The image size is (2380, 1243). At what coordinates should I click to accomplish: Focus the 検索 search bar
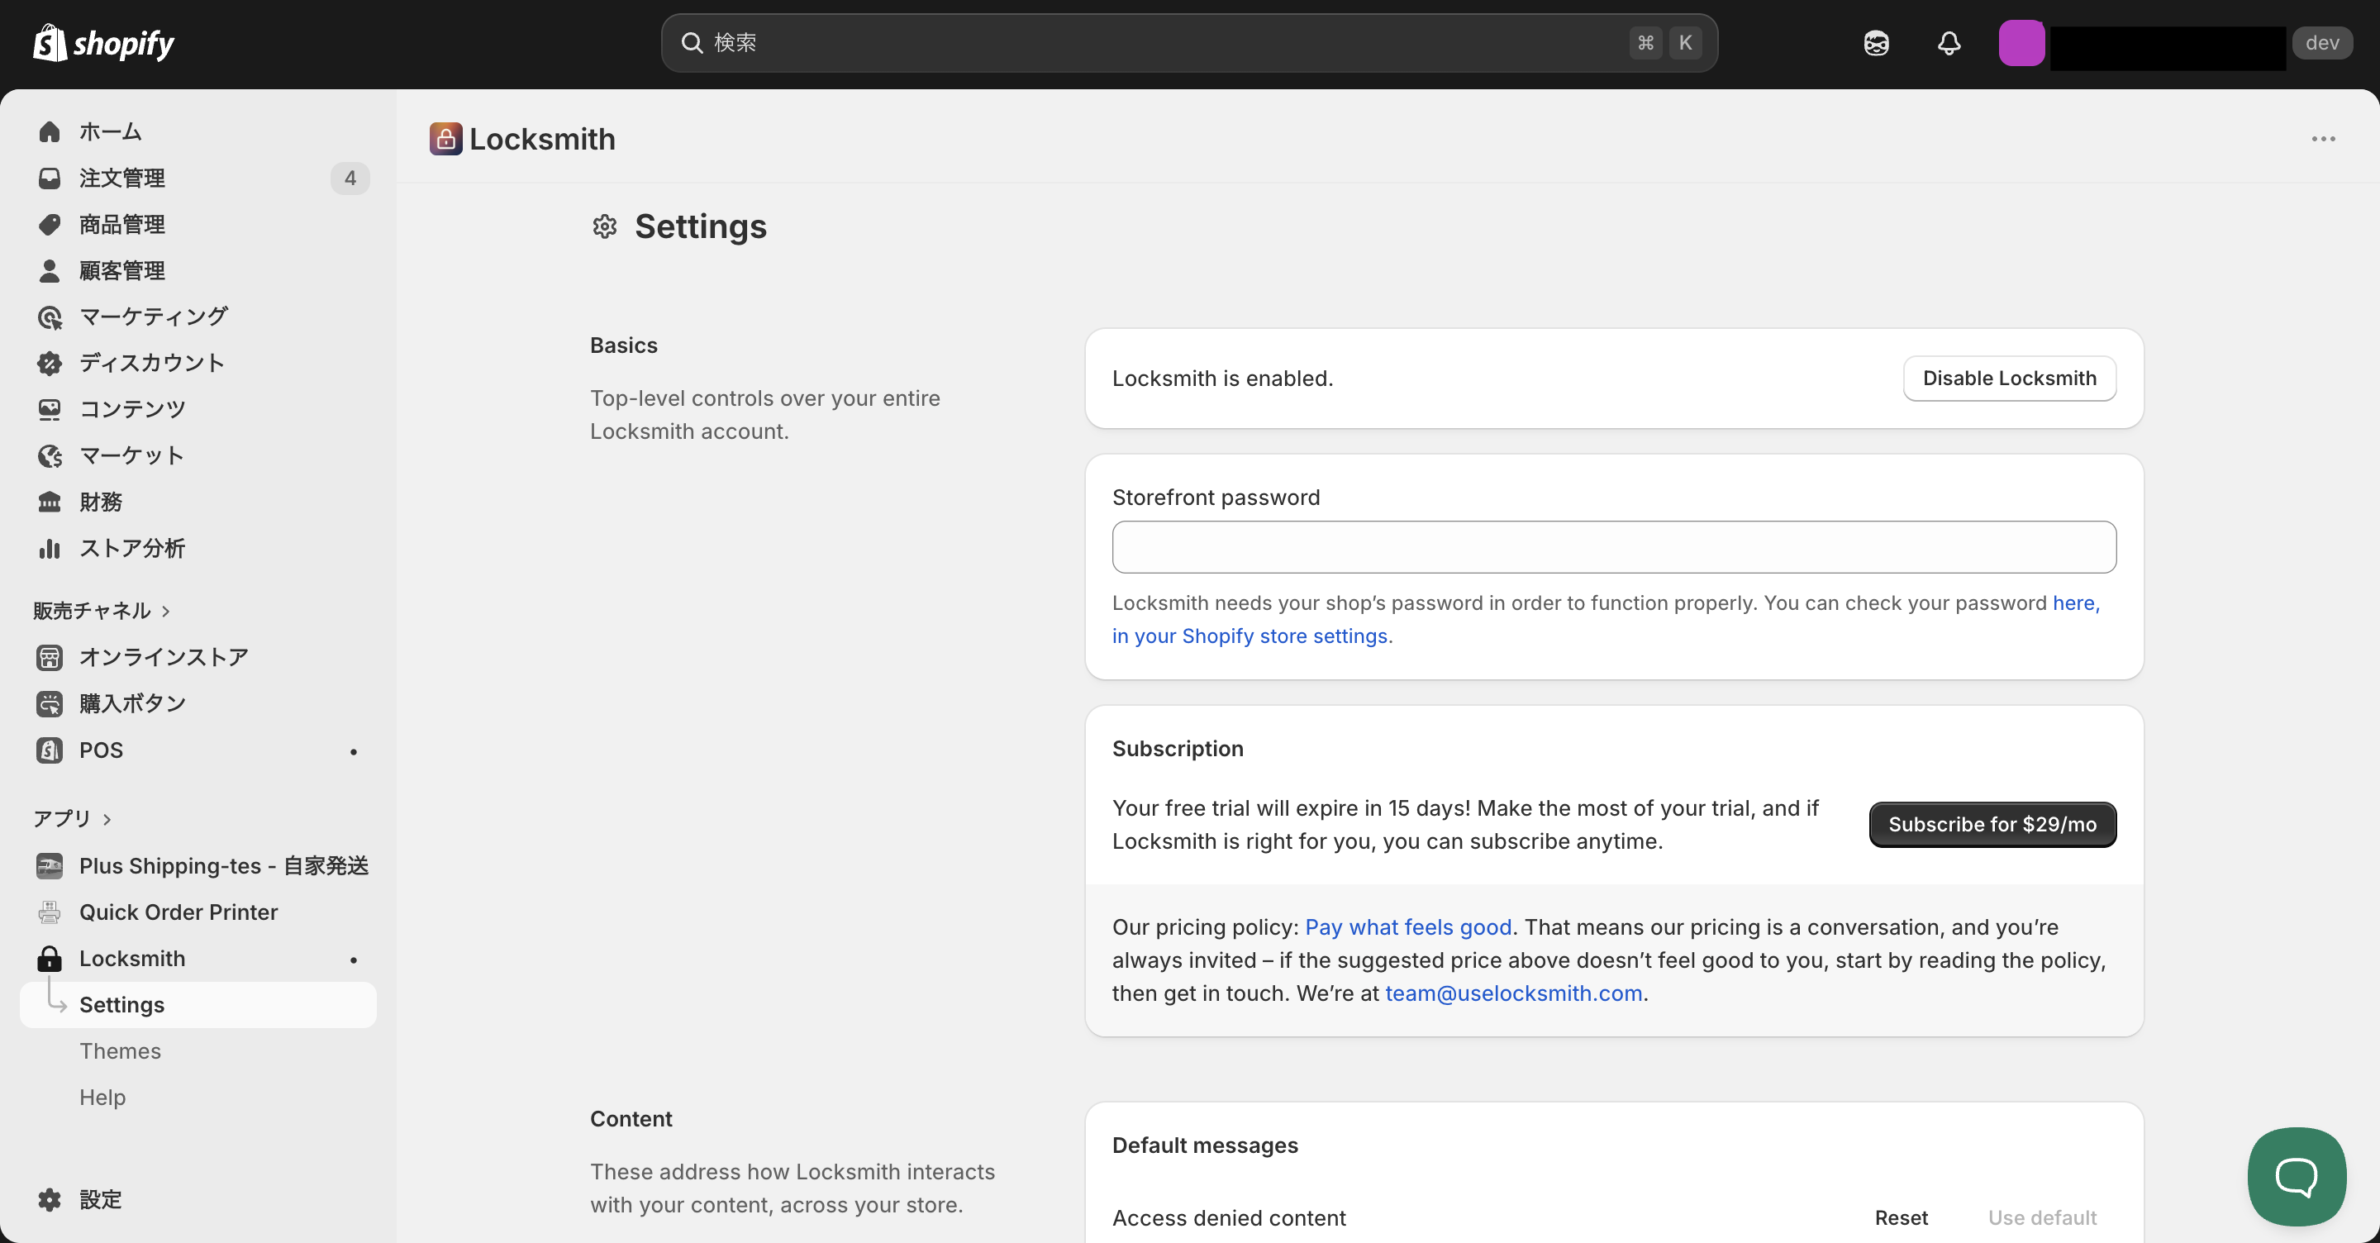click(x=1189, y=42)
